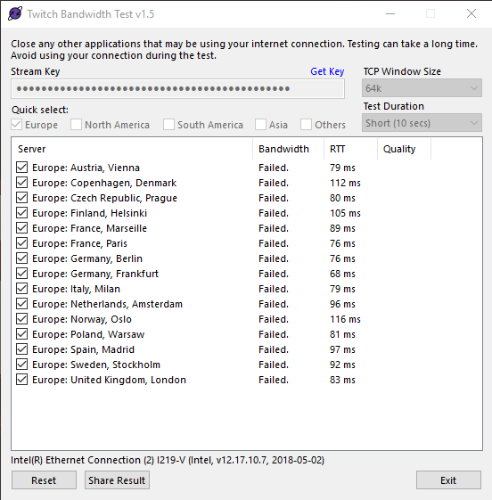492x500 pixels.
Task: Click the Reset button
Action: 44,480
